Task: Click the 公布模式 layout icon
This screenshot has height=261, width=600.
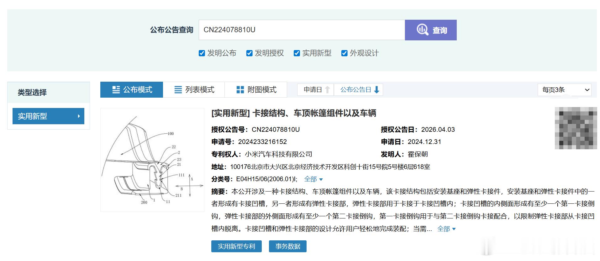Action: pos(116,90)
